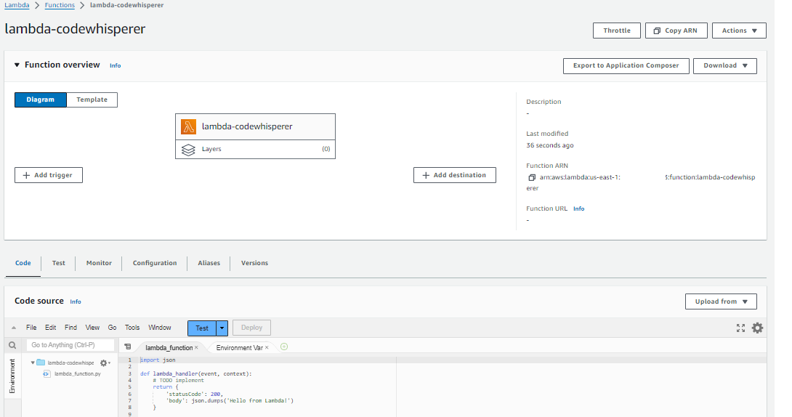Open the Lambda function icon in the diagram

[188, 126]
